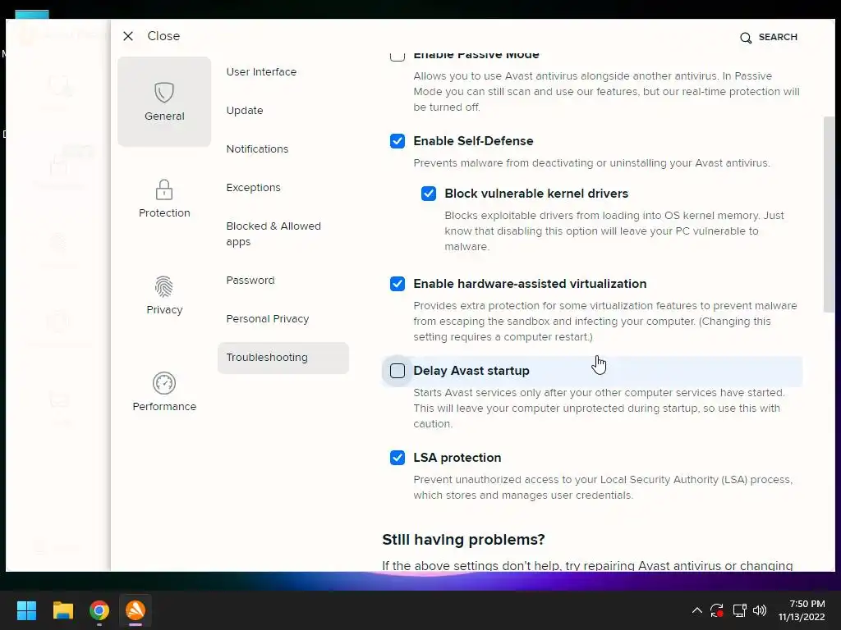841x630 pixels.
Task: Check Delay Avast startup
Action: [x=398, y=371]
